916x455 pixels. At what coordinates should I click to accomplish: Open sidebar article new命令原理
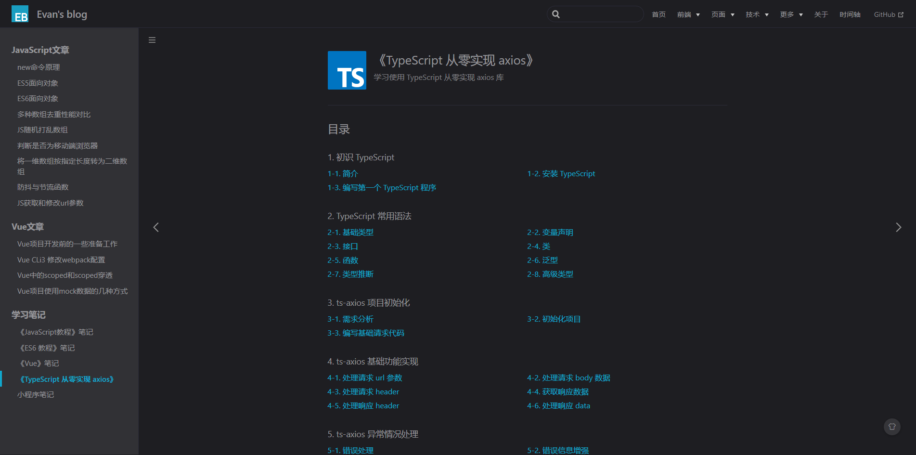click(39, 67)
